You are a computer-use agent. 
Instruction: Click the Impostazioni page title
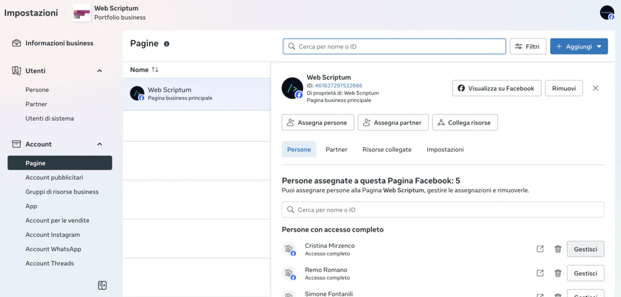[x=31, y=12]
